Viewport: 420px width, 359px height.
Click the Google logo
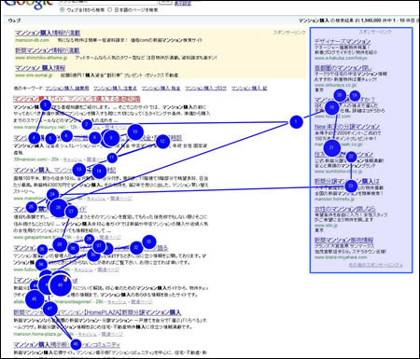tap(29, 5)
